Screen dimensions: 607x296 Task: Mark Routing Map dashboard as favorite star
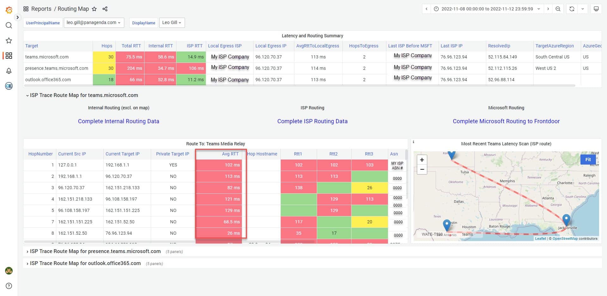(94, 9)
